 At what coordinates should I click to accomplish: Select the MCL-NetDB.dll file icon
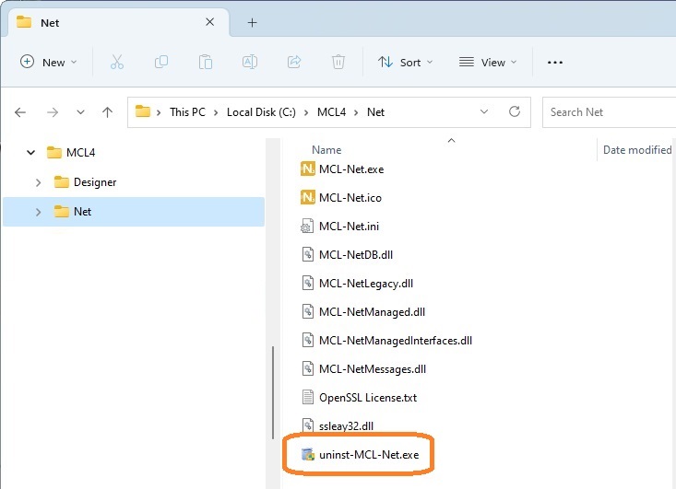click(307, 254)
